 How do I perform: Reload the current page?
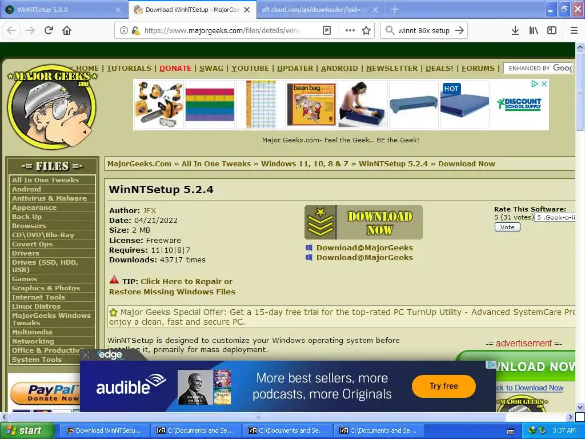click(49, 30)
